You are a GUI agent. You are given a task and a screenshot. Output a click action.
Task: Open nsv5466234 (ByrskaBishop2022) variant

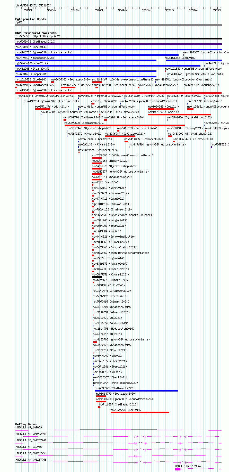[100, 96]
